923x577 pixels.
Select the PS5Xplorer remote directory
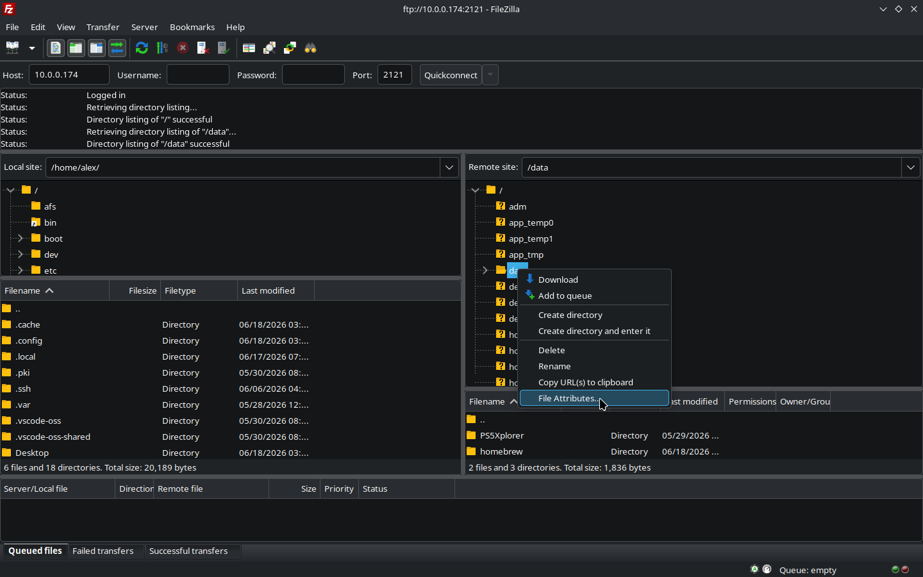coord(502,435)
